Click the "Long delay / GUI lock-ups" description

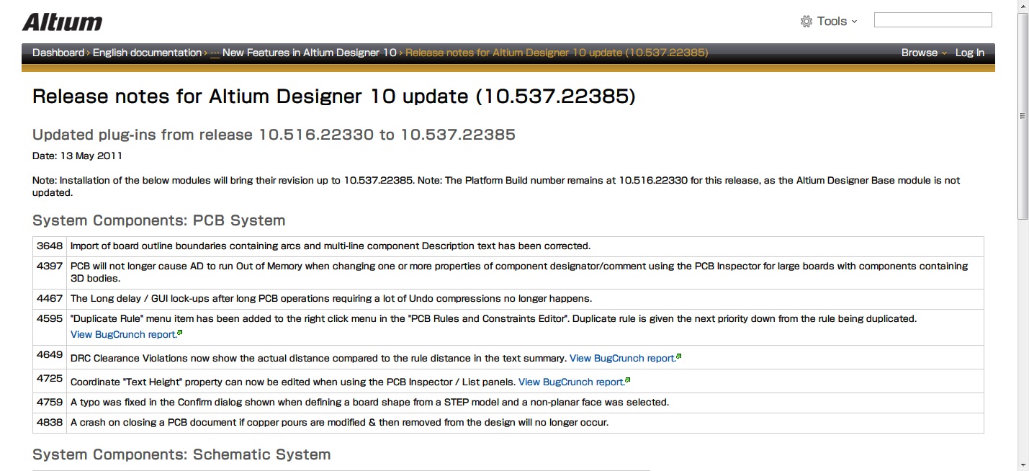[x=331, y=298]
